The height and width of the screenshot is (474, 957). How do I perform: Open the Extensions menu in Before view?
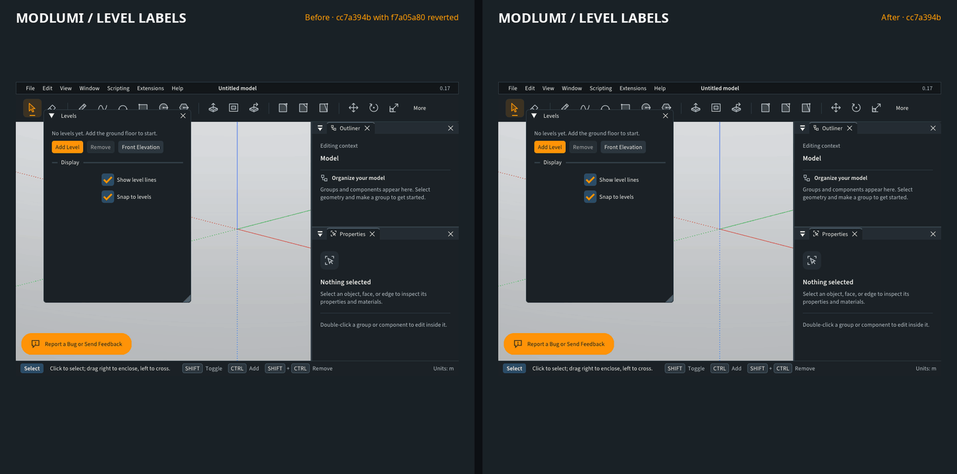pyautogui.click(x=150, y=88)
